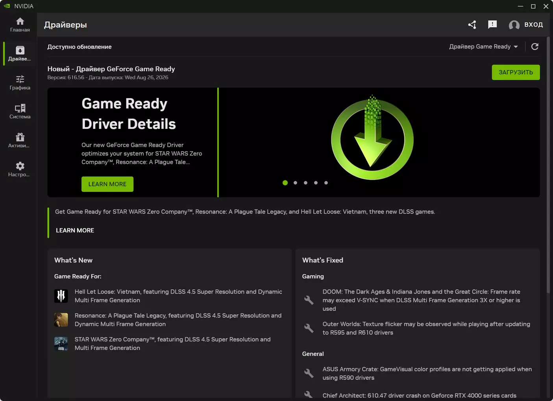The image size is (553, 401).
Task: Click the share icon in the header
Action: [472, 25]
